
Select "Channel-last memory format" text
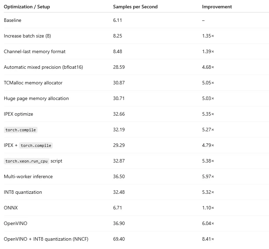(x=34, y=51)
